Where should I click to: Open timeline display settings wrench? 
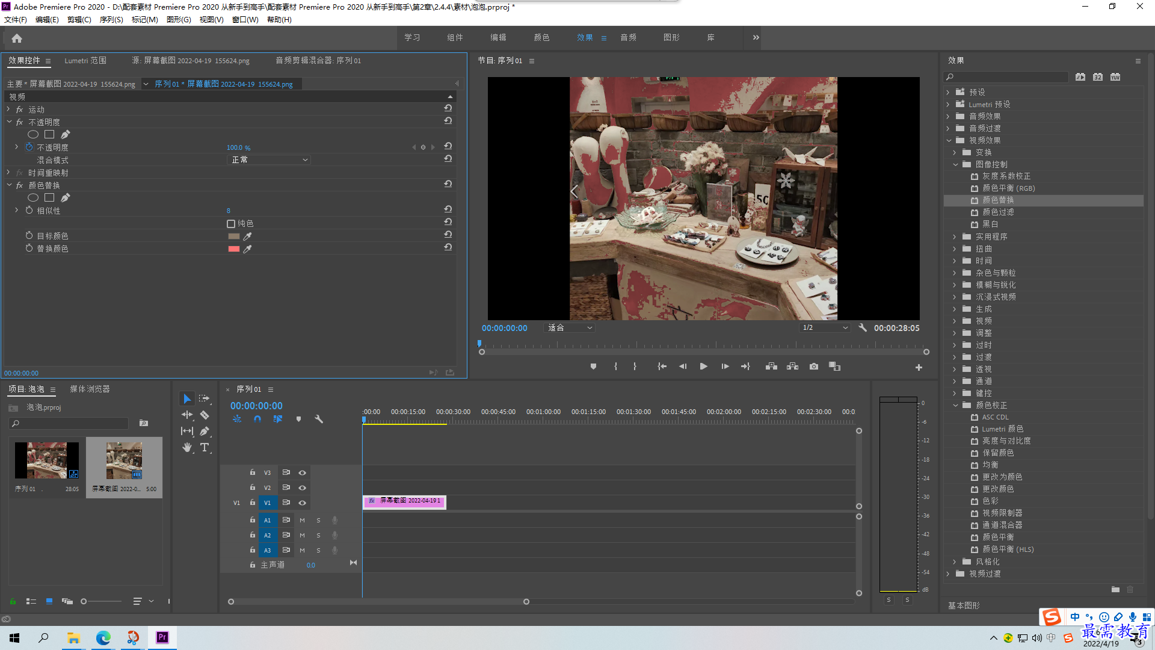point(319,419)
